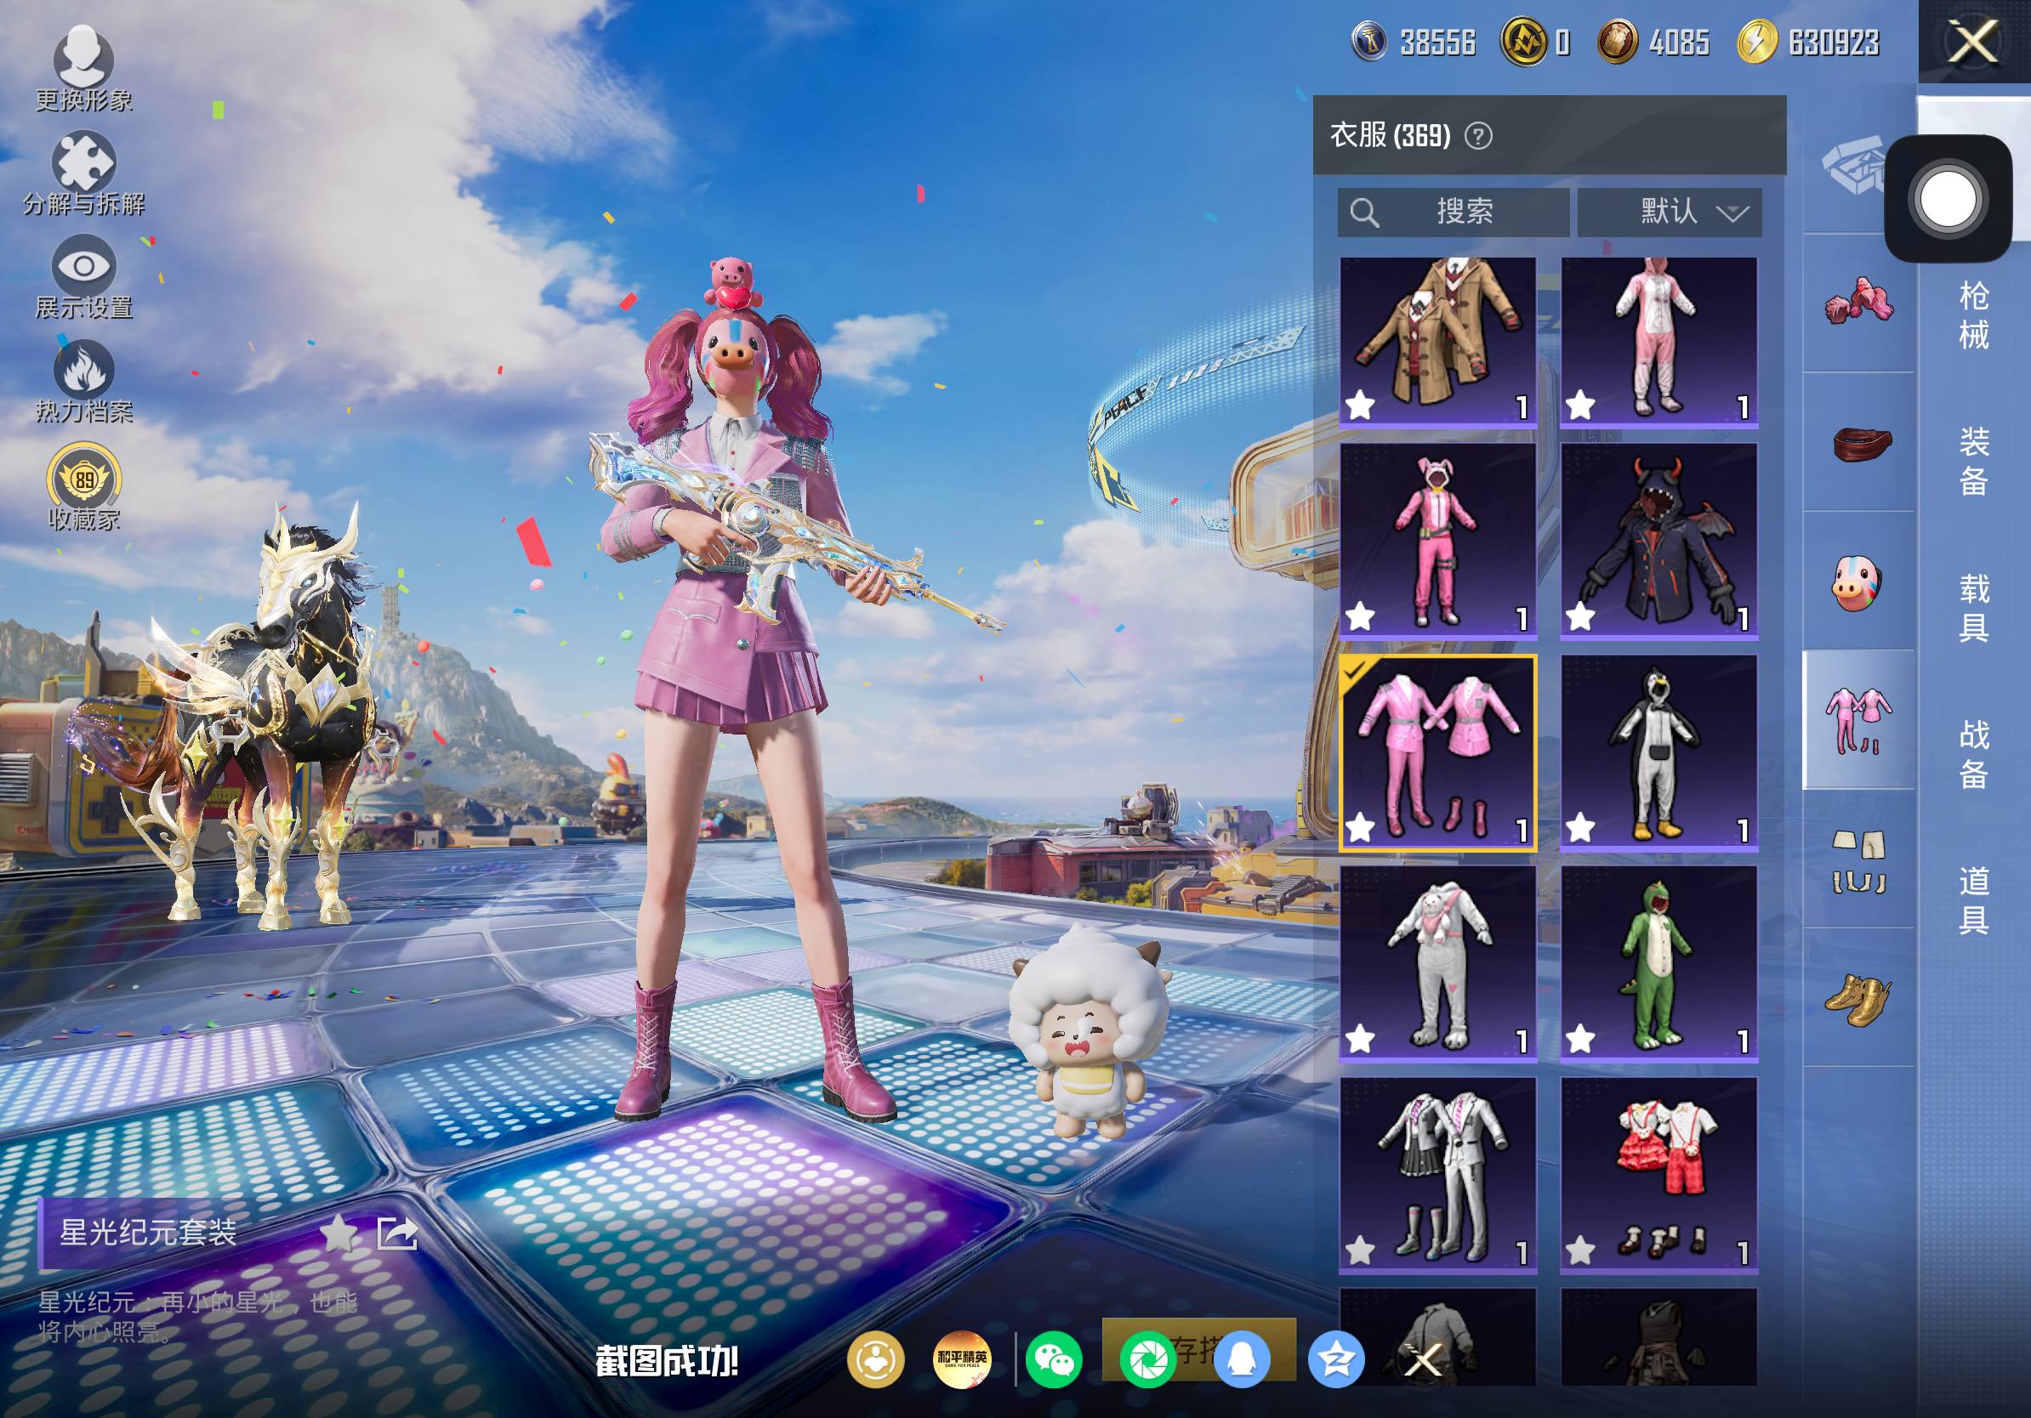Switch to the 战备 tab
Viewport: 2031px width, 1418px height.
[1973, 754]
